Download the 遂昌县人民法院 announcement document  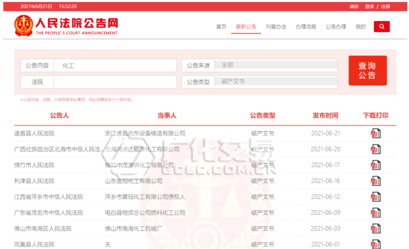(375, 133)
